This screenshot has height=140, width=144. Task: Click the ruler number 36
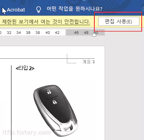28,33
